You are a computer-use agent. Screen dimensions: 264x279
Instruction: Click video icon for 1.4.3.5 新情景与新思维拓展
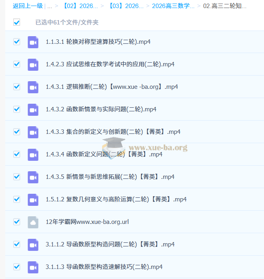33,177
